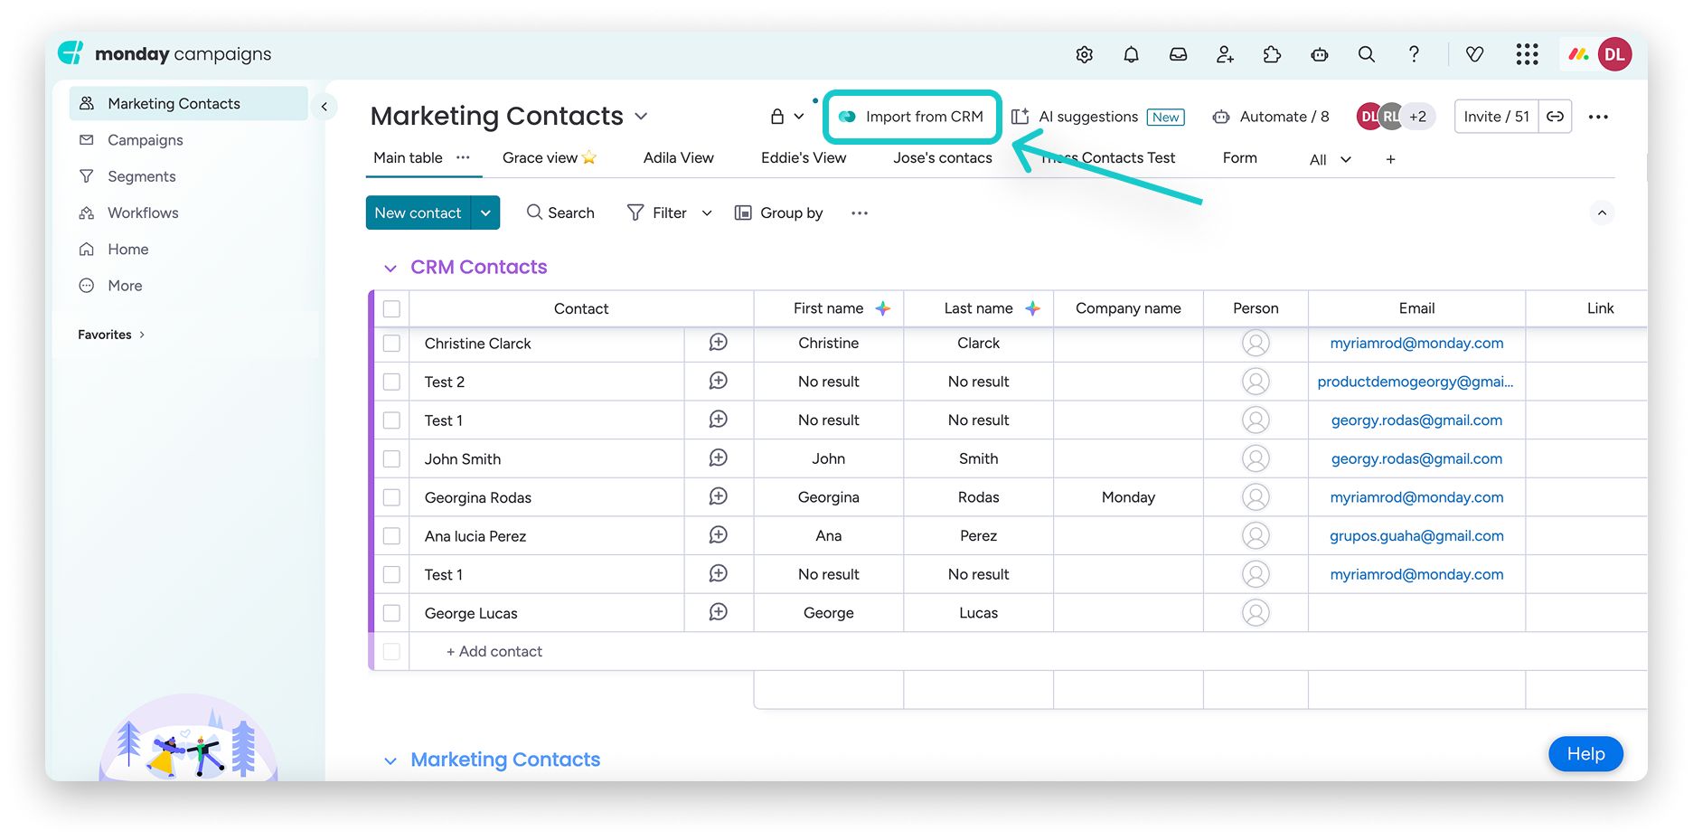This screenshot has width=1693, height=840.
Task: Switch to Grace view tab
Action: pos(550,157)
